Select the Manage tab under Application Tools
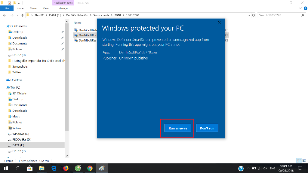The width and height of the screenshot is (308, 173). (63, 8)
